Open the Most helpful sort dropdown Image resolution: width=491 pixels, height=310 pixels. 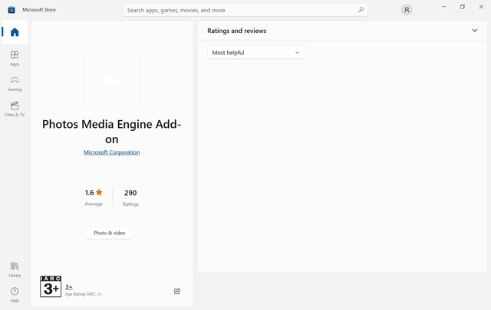[256, 53]
